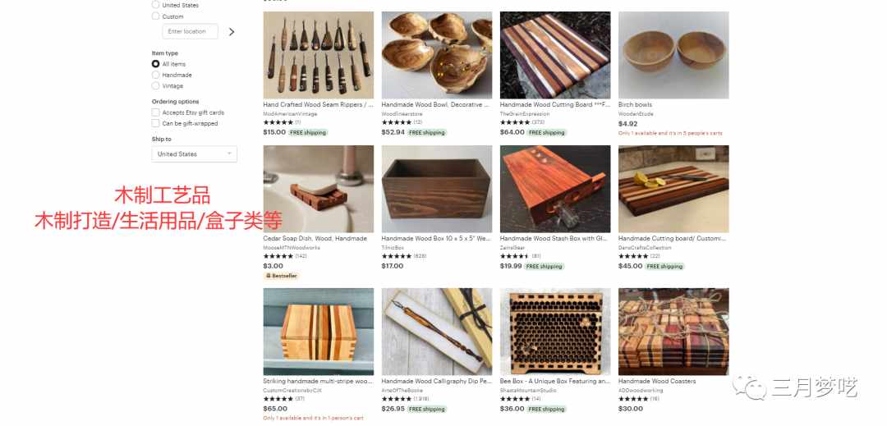Open Hand Crafted Wood Seam Rippers thumbnail
This screenshot has height=426, width=887.
coord(319,55)
